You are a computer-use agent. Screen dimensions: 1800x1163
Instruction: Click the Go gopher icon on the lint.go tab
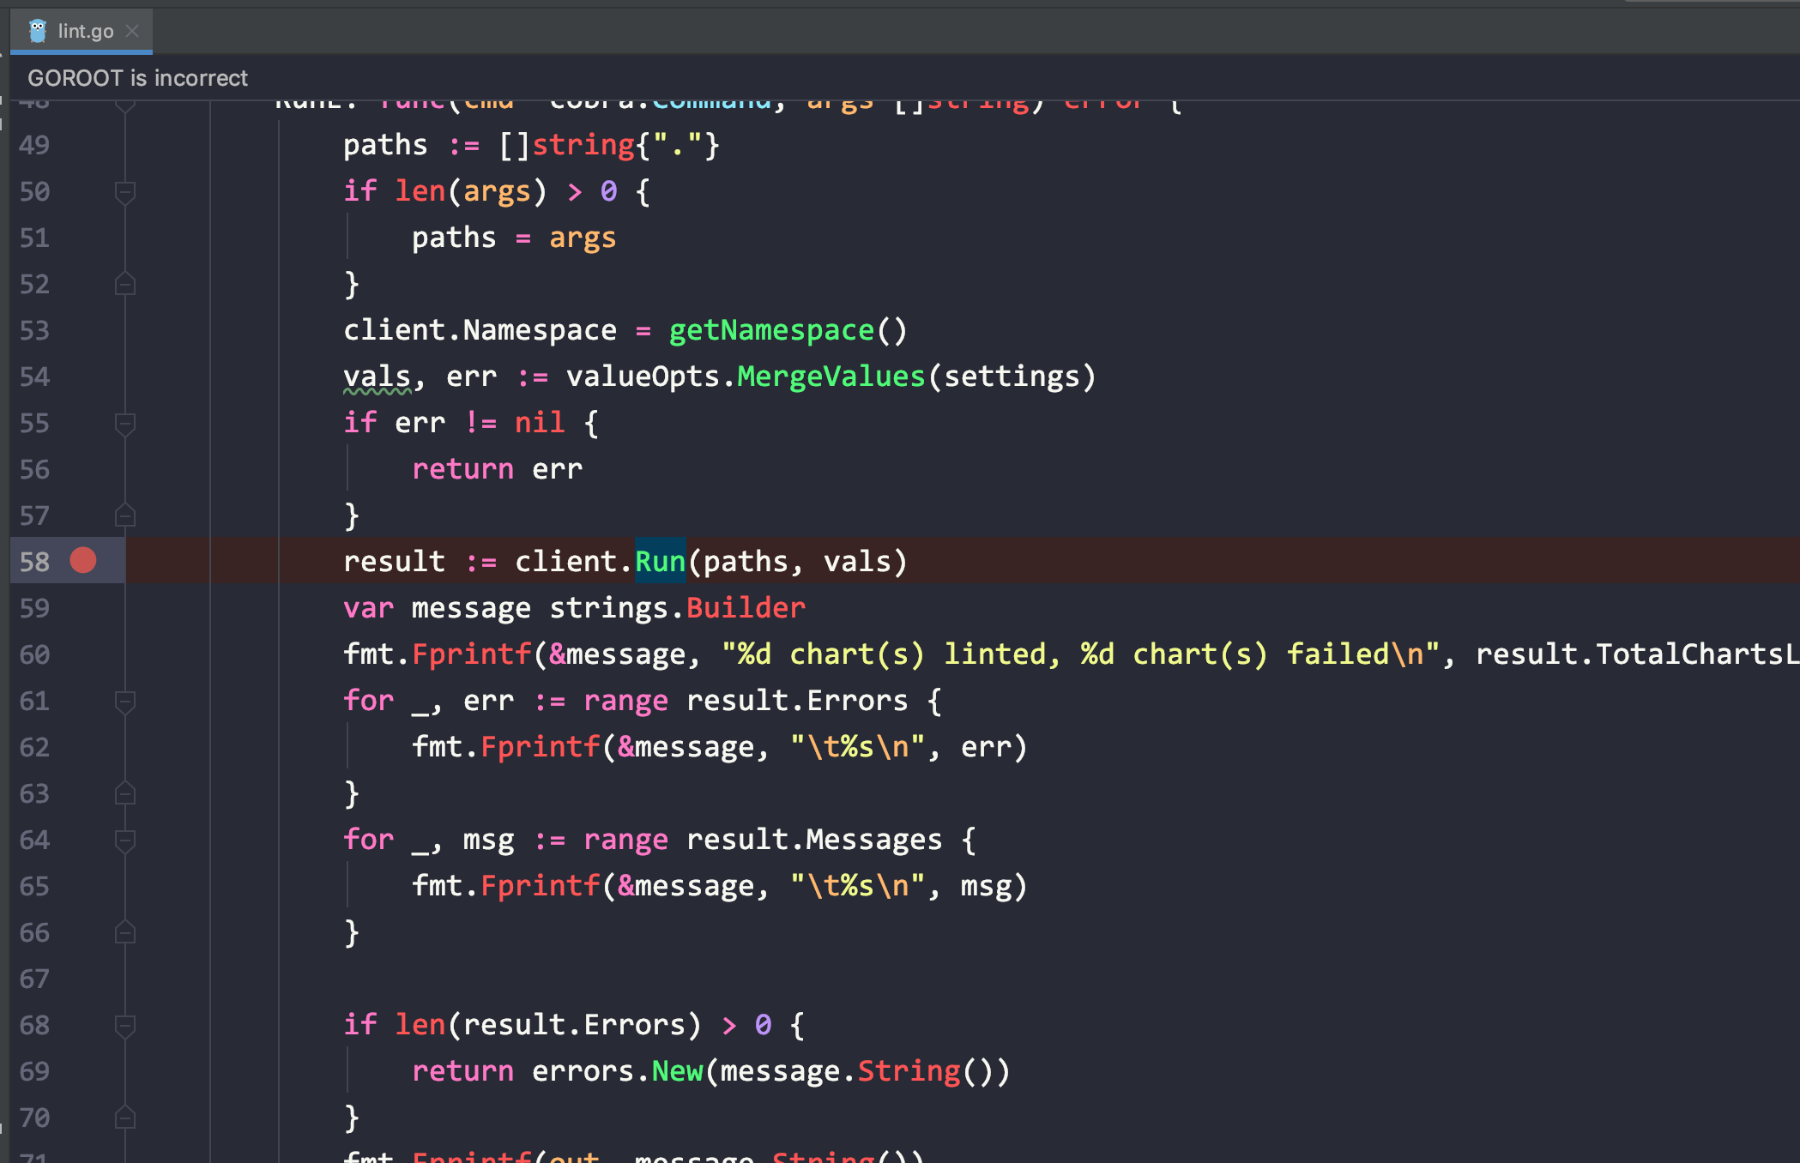click(x=36, y=31)
